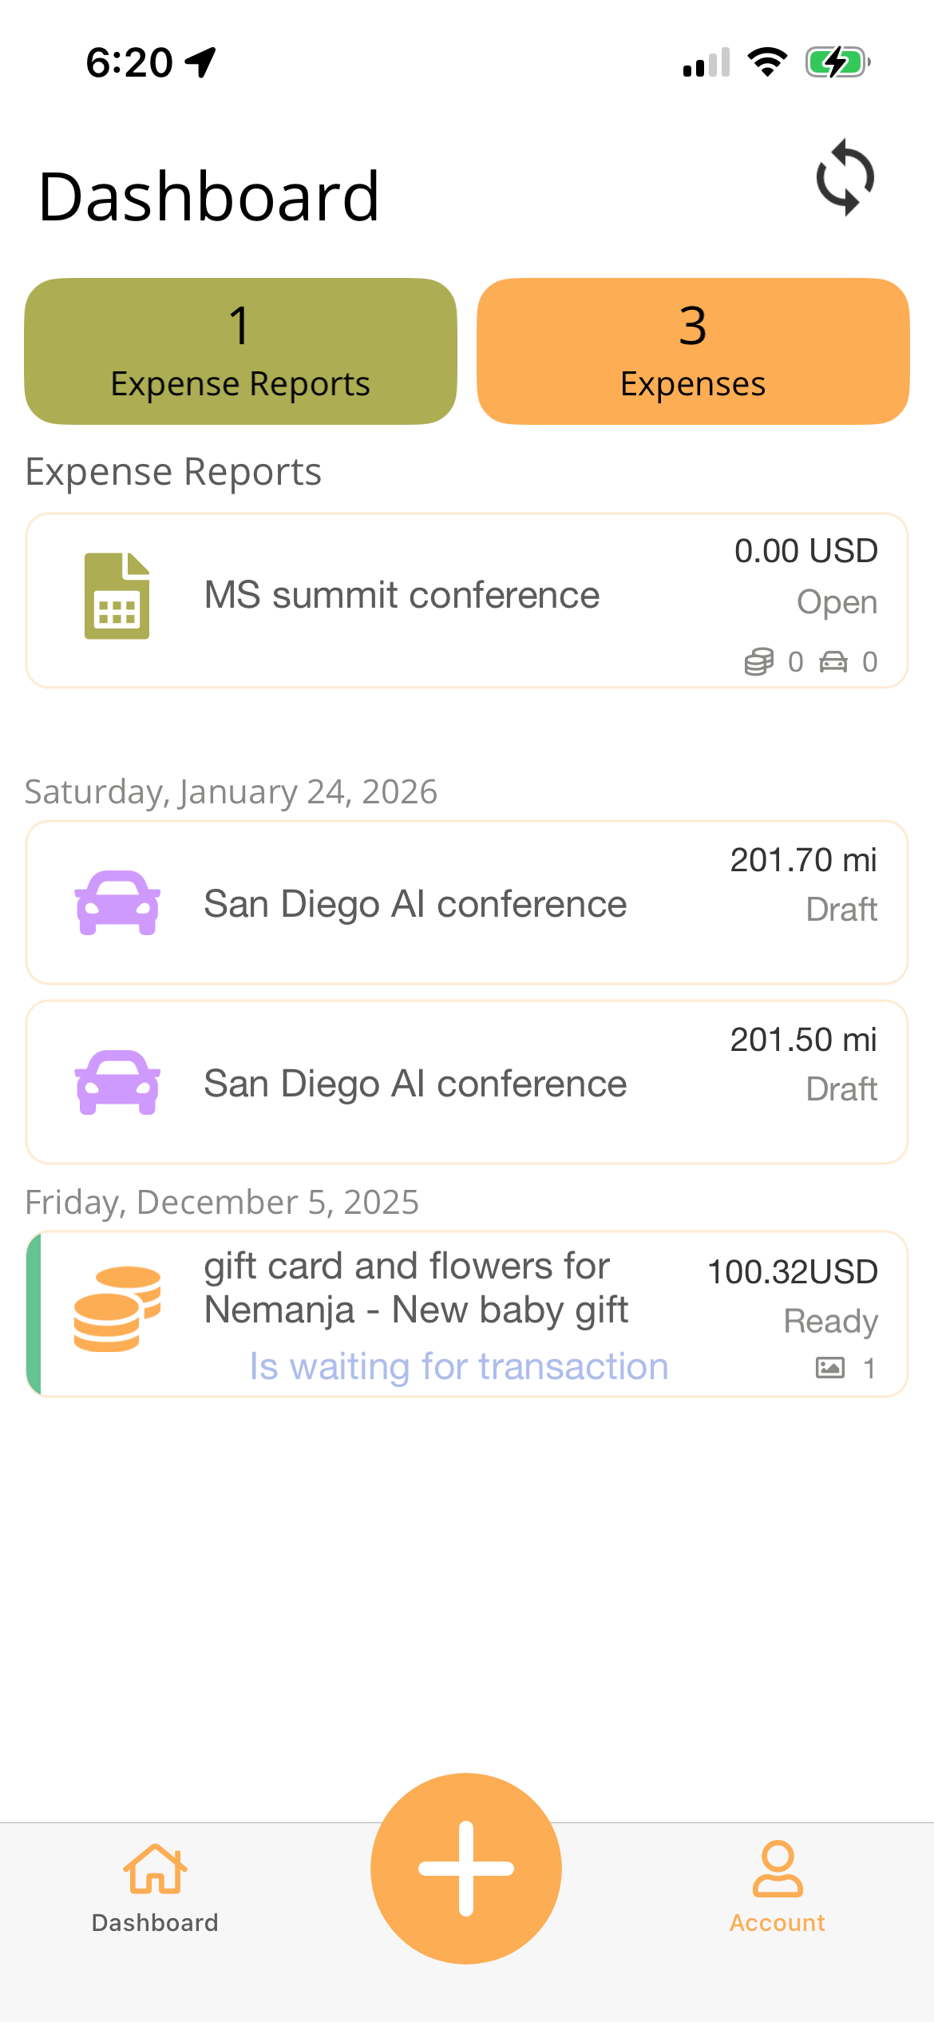Open the 1 Expense Reports tile
The image size is (934, 2022).
coord(240,351)
